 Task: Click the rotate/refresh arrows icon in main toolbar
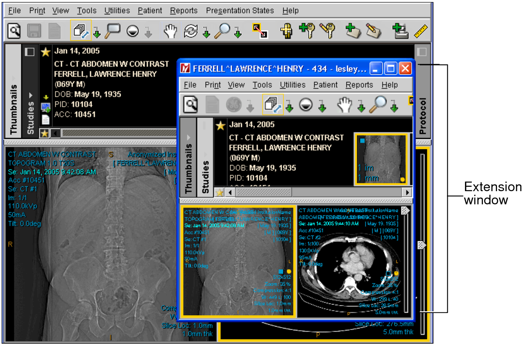point(191,31)
